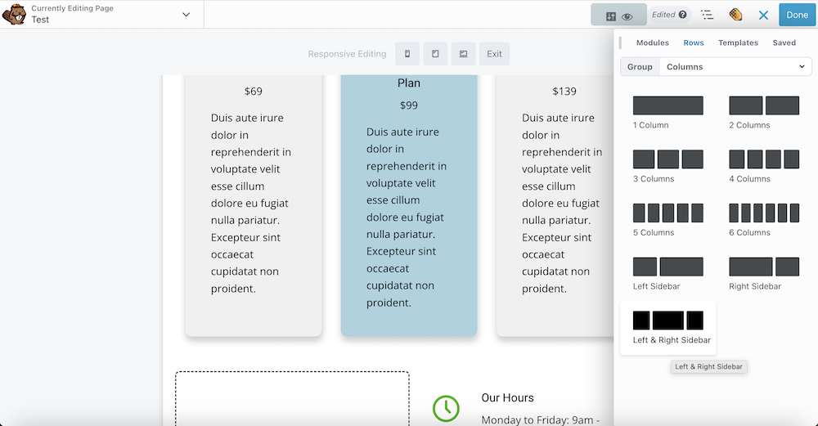The width and height of the screenshot is (818, 426).
Task: Expand the Currently Editing Page chevron
Action: click(x=187, y=15)
